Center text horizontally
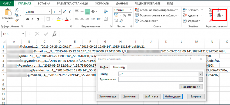The width and height of the screenshot is (230, 105). click(x=82, y=19)
